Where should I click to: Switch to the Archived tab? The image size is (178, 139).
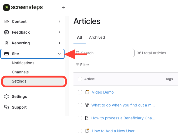coord(97,37)
